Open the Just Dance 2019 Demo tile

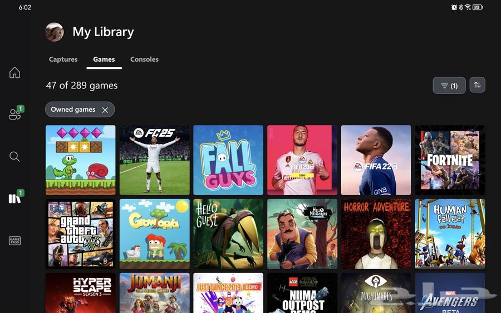(x=228, y=293)
